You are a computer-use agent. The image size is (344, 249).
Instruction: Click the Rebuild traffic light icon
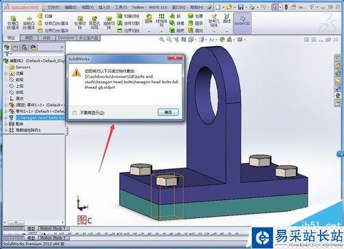click(x=286, y=7)
